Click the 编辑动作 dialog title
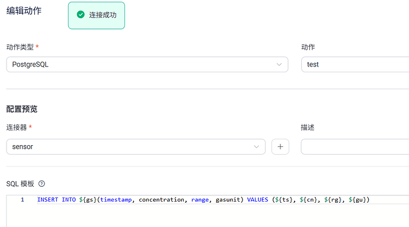 pos(24,11)
